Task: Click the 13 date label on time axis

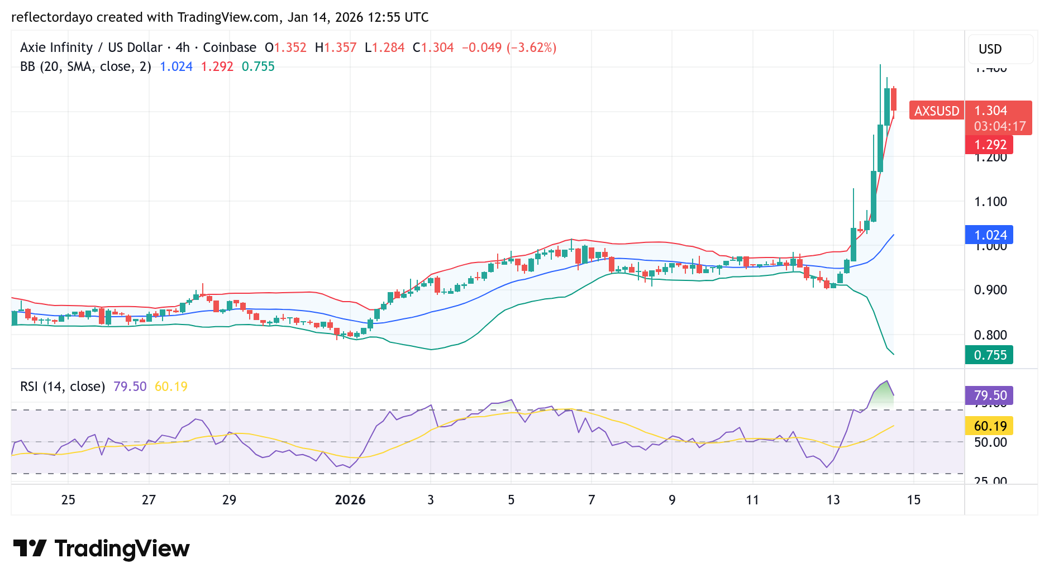Action: point(833,500)
